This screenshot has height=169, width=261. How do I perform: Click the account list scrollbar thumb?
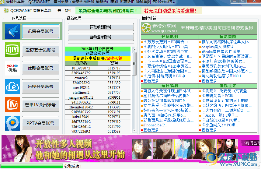[134, 64]
